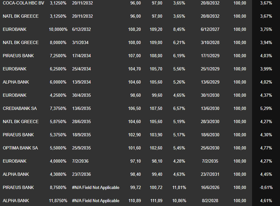The height and width of the screenshot is (206, 280).
Task: Select the bid price 108,20
Action: pos(134,29)
